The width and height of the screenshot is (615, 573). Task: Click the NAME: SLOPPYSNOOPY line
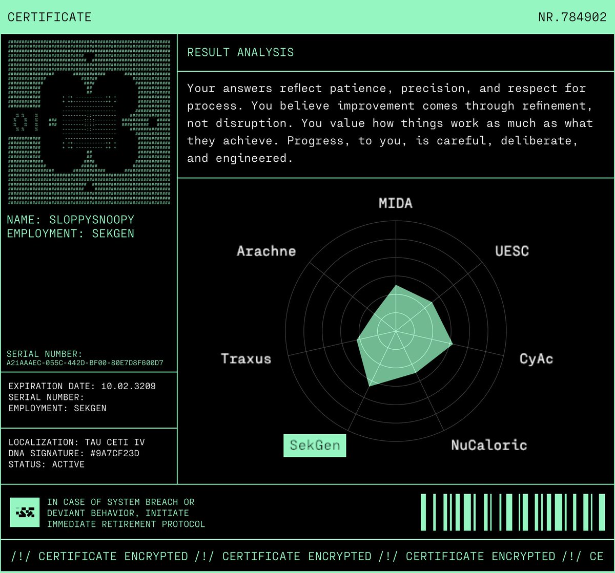pos(71,220)
